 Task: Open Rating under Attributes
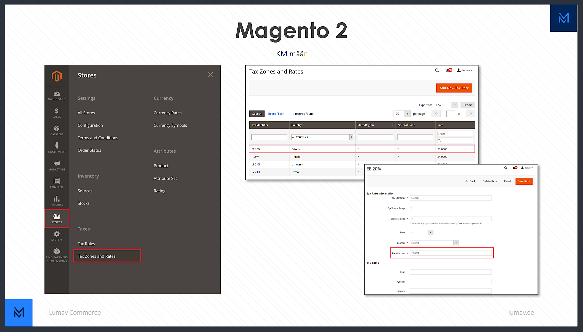(159, 191)
